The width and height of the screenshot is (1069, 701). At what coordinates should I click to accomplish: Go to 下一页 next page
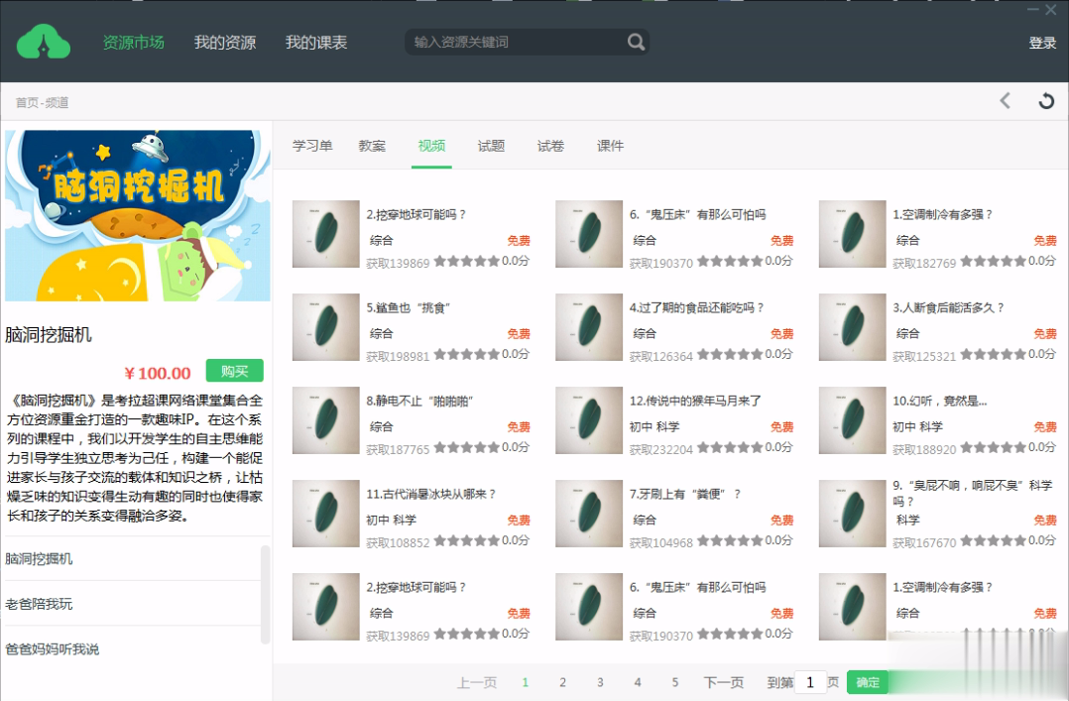[723, 682]
